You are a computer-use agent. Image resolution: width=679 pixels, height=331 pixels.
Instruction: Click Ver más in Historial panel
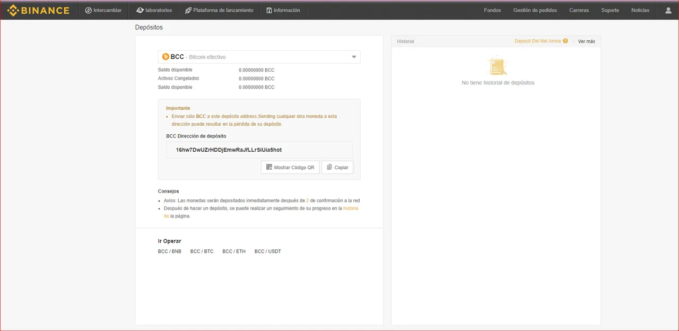pos(587,41)
